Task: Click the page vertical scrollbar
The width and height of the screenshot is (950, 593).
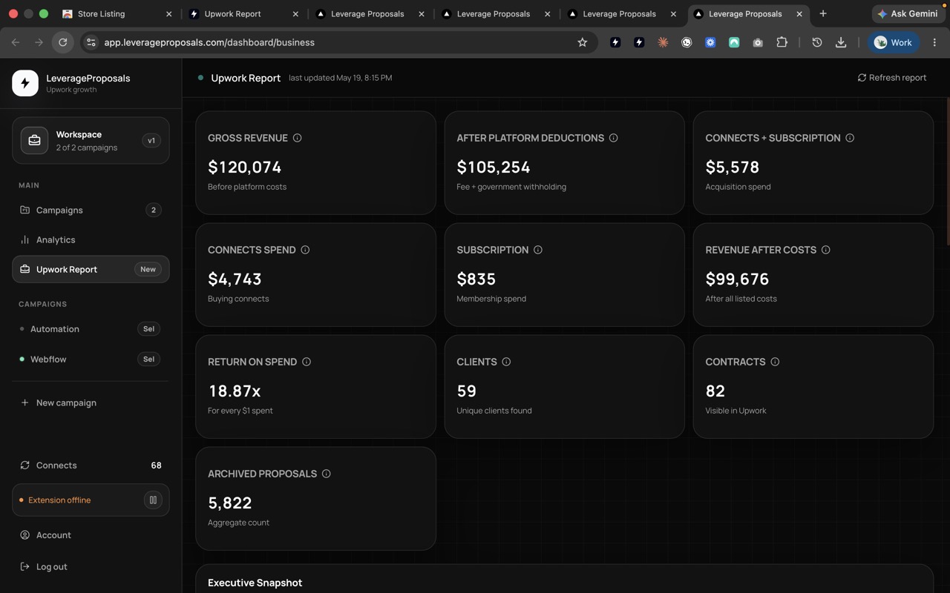Action: tap(948, 170)
